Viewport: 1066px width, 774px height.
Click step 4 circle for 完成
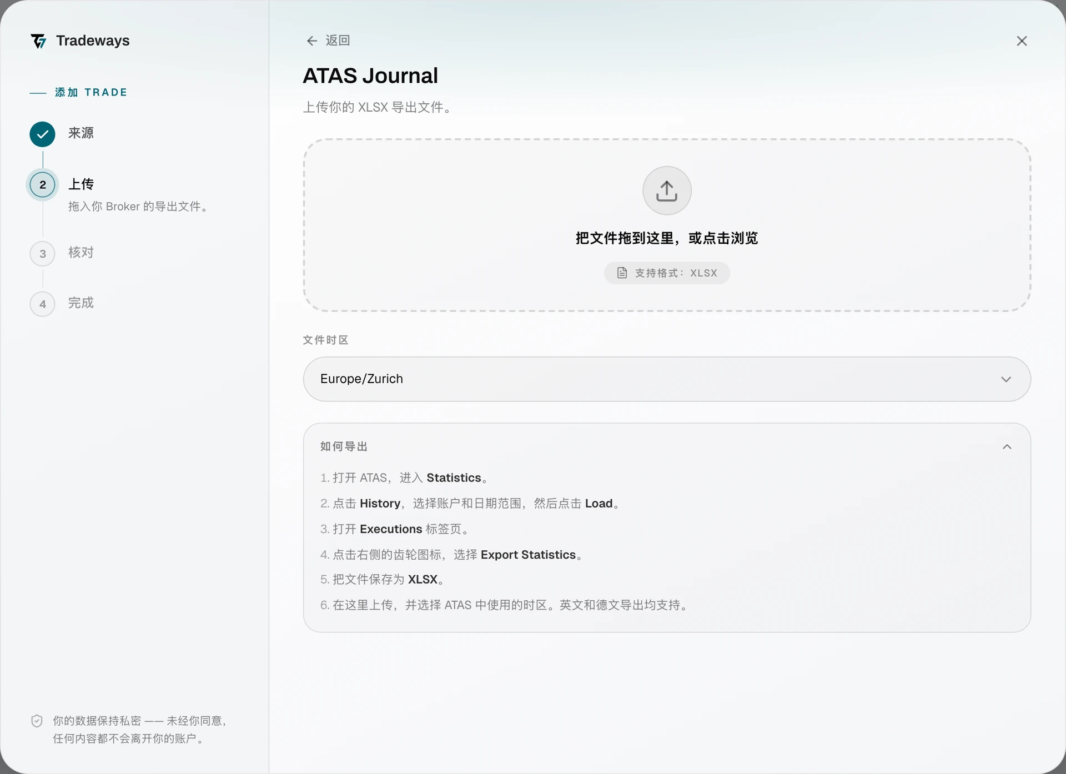[x=43, y=304]
